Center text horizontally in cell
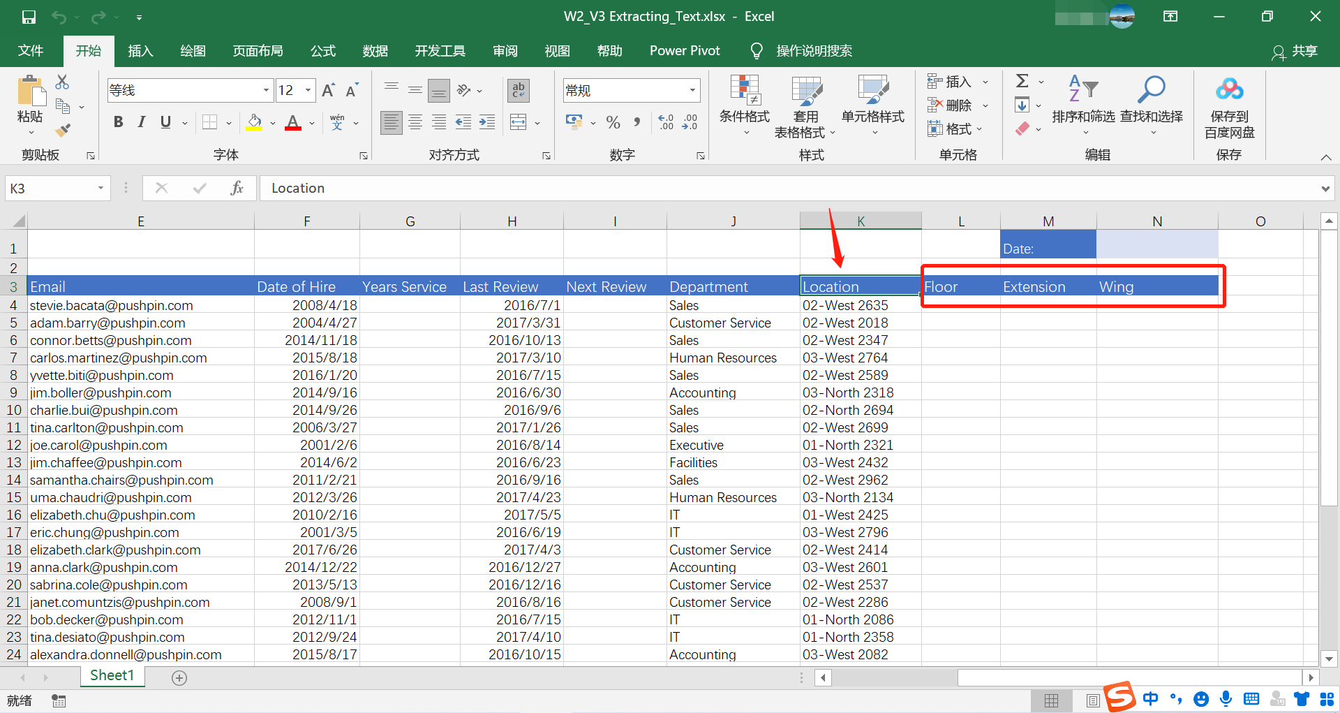 point(415,123)
